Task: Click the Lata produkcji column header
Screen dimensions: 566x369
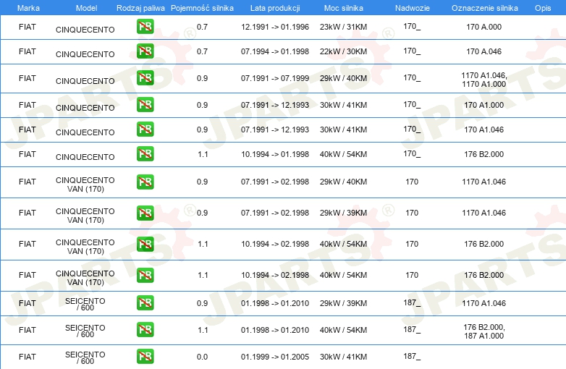Action: click(275, 8)
